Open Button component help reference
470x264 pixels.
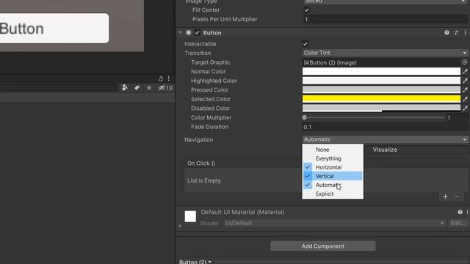(446, 32)
